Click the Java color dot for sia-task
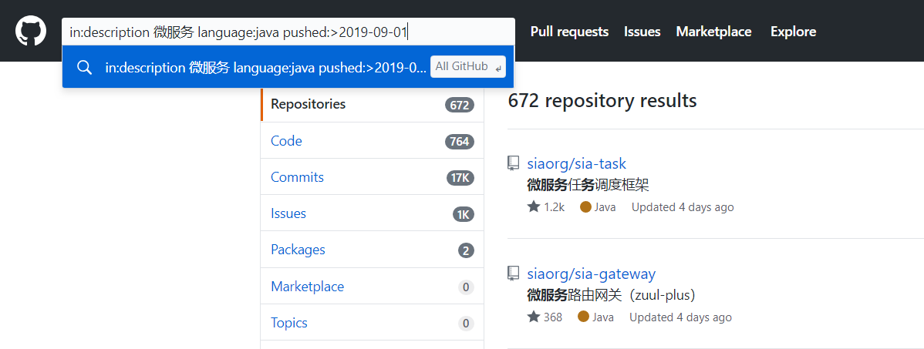 (x=585, y=206)
